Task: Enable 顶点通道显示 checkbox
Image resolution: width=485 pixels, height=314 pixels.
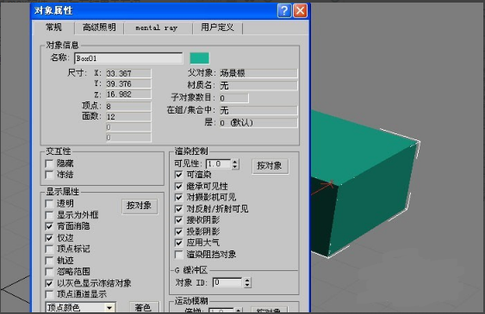Action: tap(49, 294)
